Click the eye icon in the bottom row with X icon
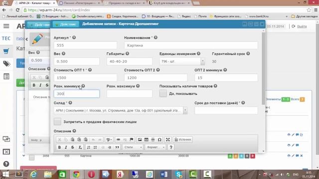The height and width of the screenshot is (179, 319). pos(289,156)
